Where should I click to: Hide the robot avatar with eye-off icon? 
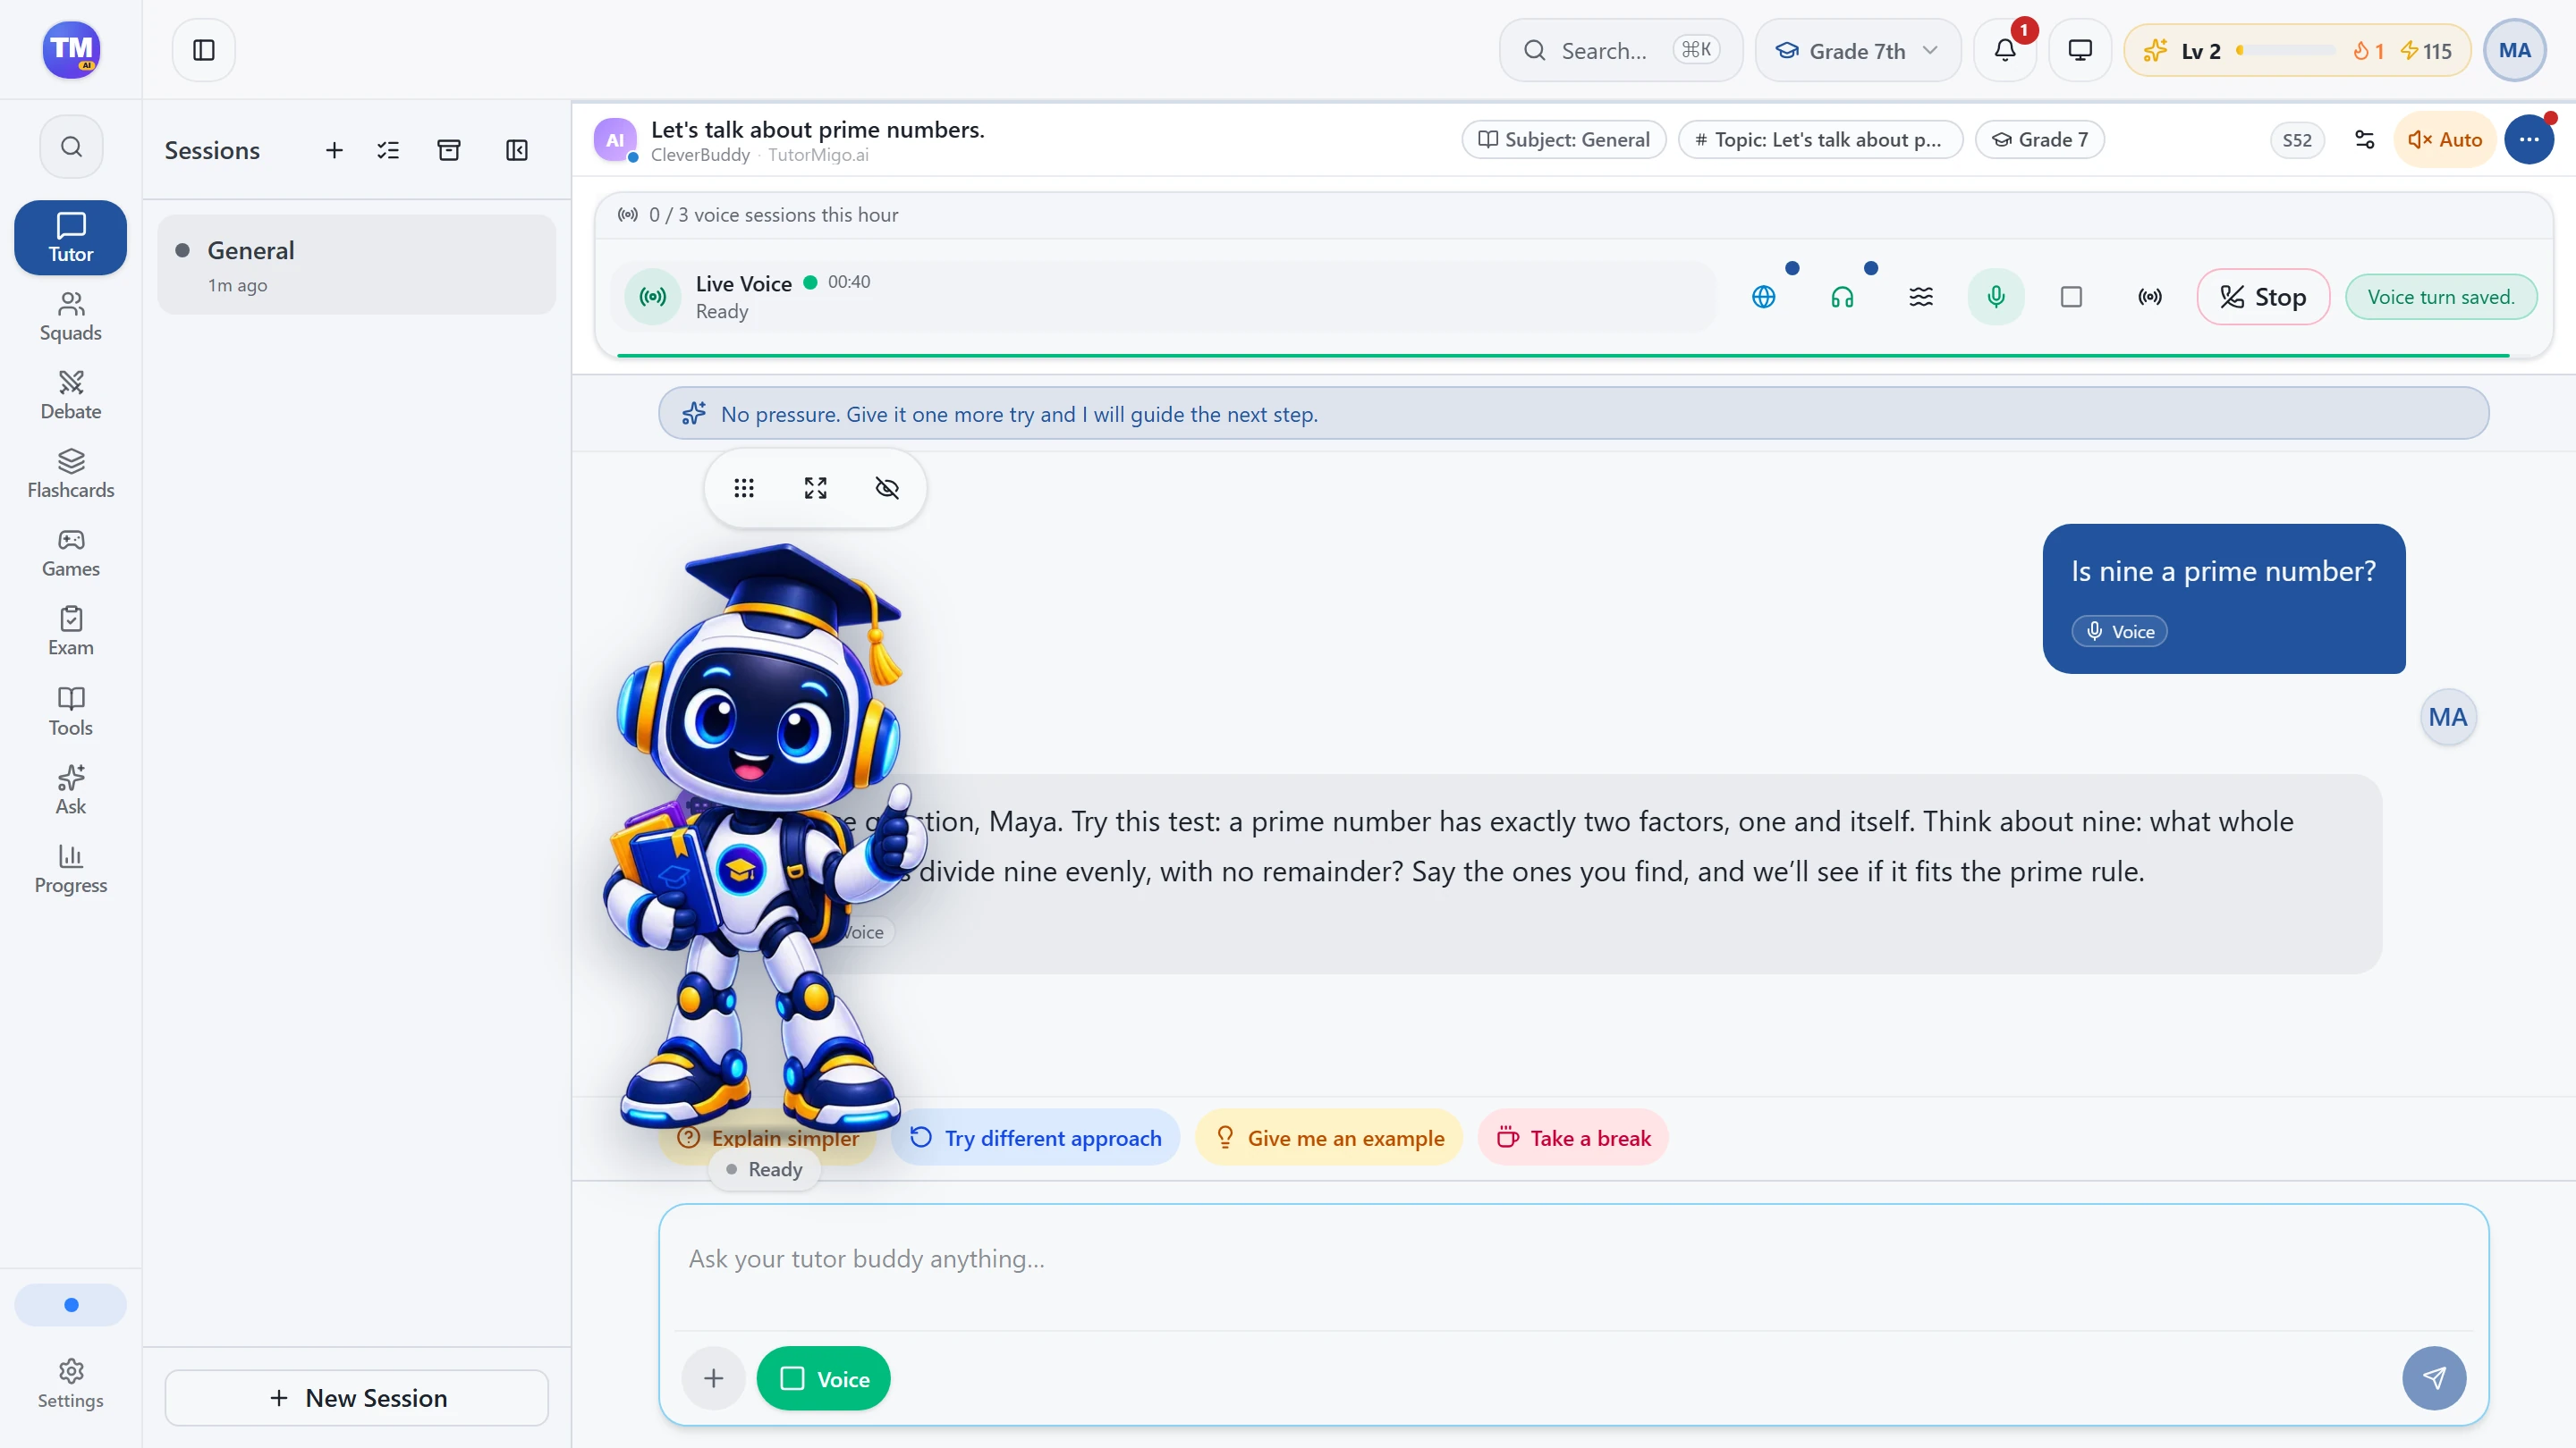pyautogui.click(x=887, y=488)
